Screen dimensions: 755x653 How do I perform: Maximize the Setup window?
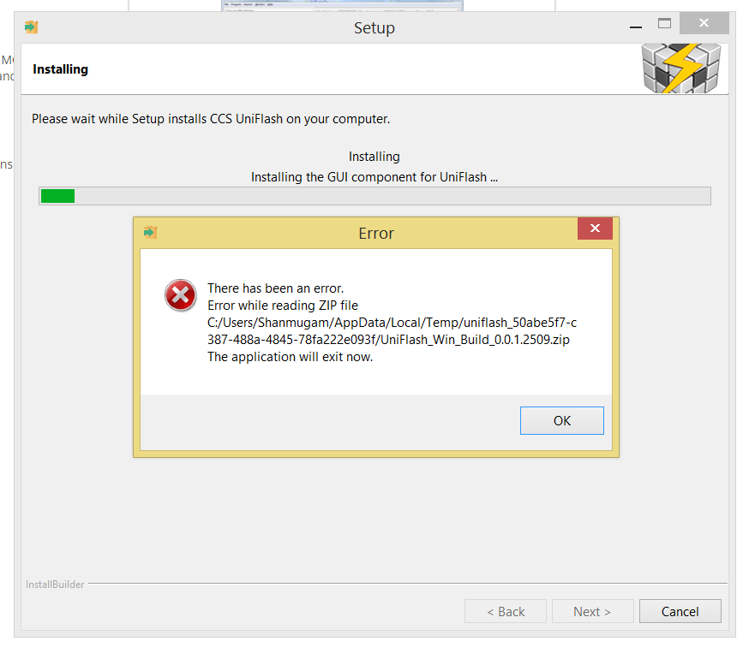[664, 24]
